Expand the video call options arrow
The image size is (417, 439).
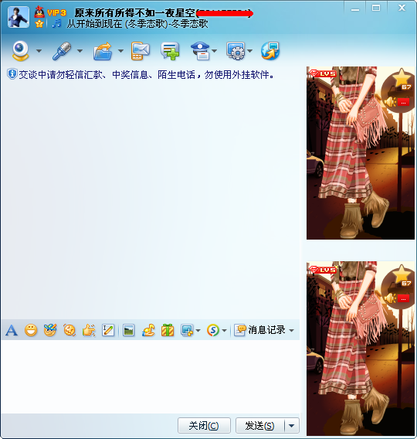click(x=39, y=51)
